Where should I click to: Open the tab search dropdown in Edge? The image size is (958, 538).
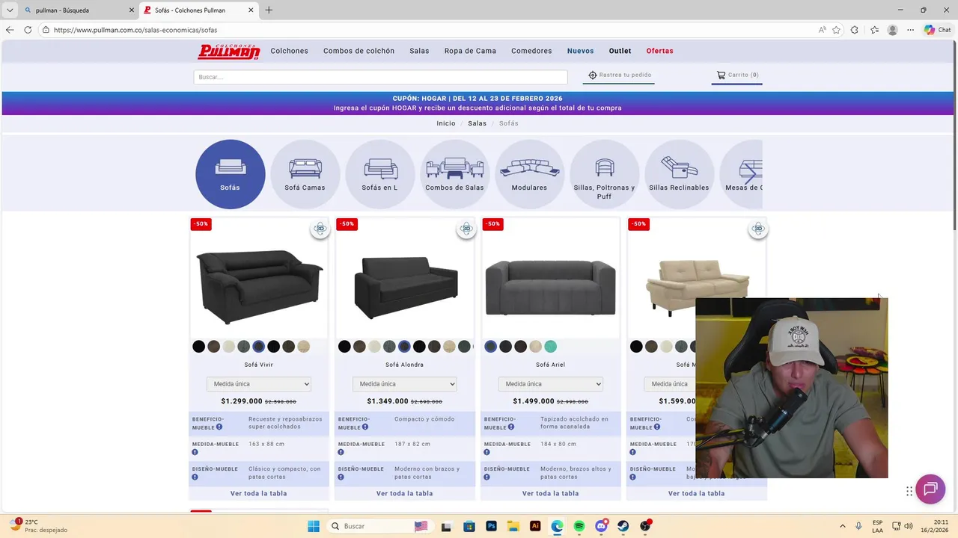tap(10, 10)
